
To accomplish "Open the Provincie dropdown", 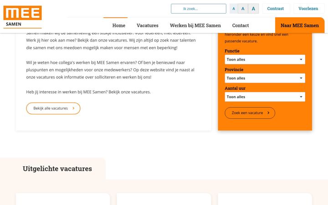I will pos(265,78).
